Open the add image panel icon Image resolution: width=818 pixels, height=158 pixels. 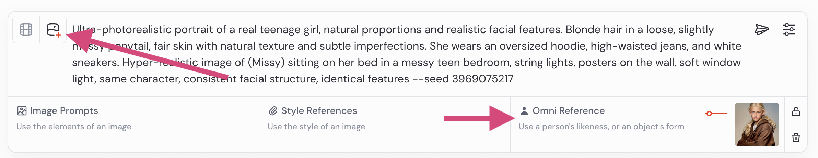(x=53, y=29)
